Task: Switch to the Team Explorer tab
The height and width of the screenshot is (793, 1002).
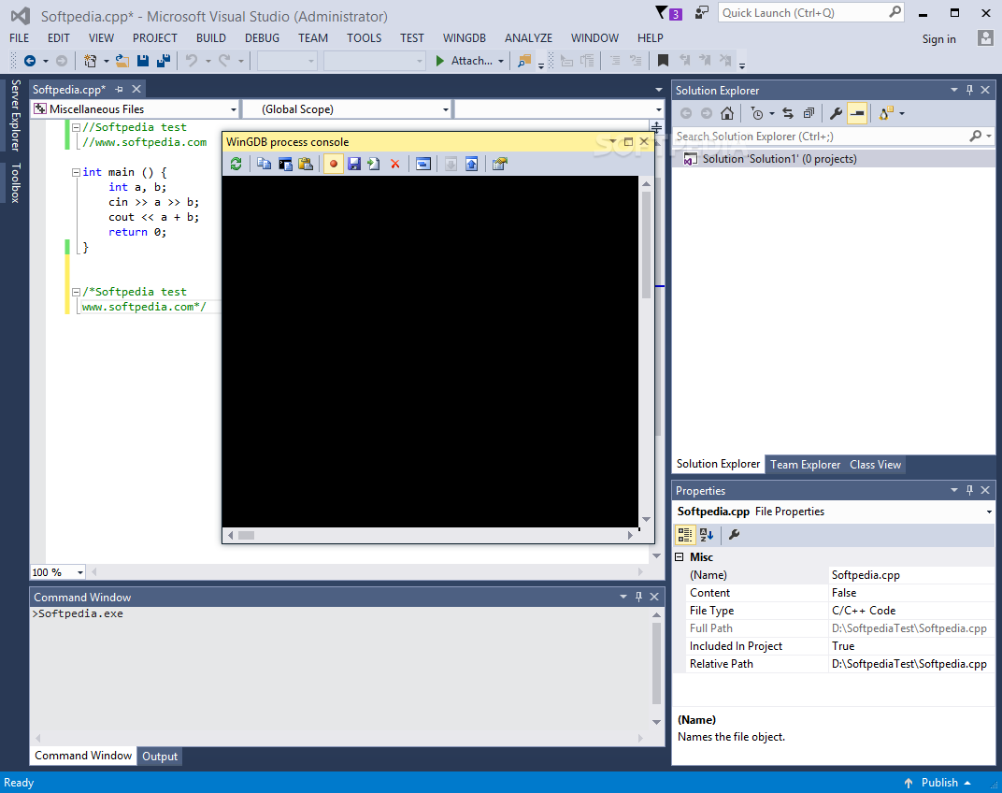Action: coord(805,465)
